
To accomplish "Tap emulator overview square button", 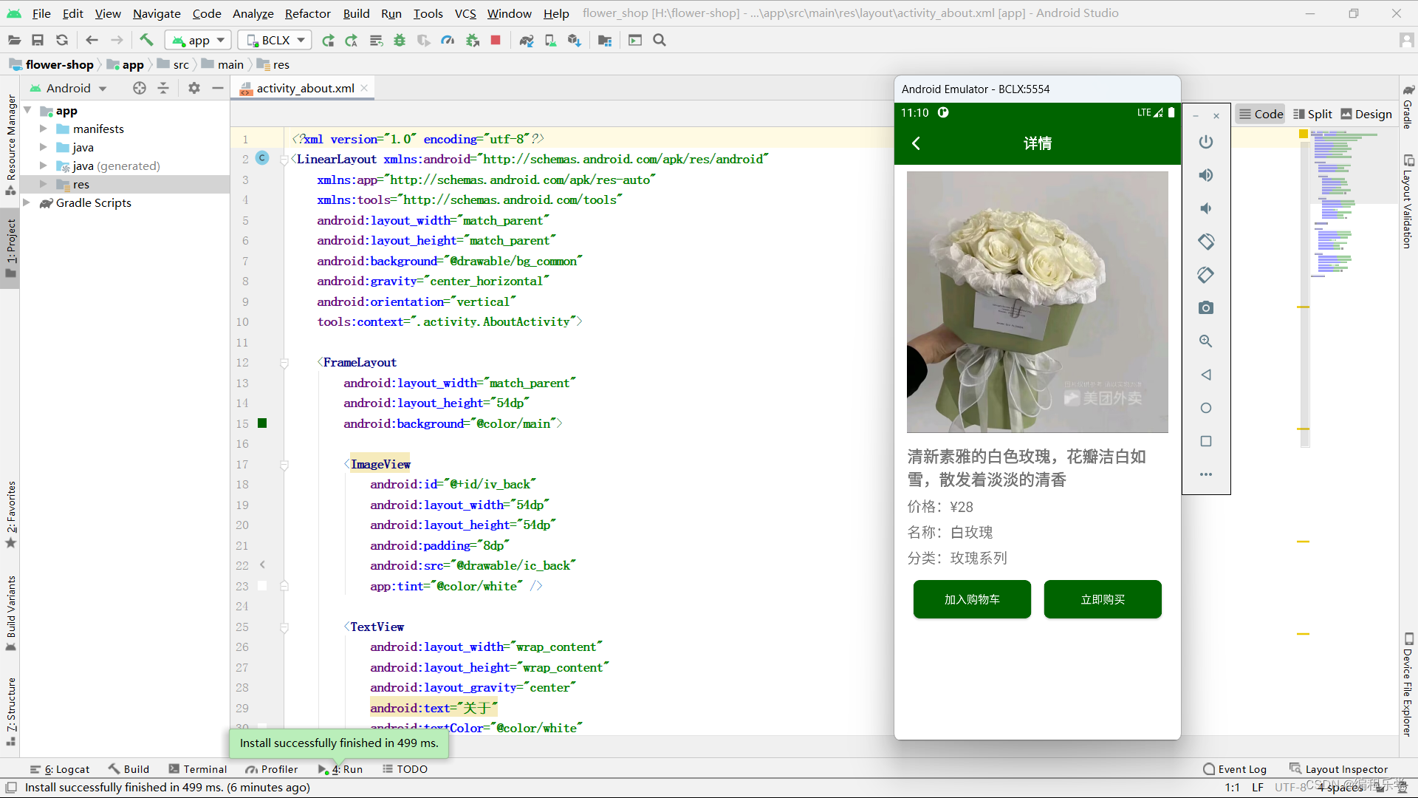I will click(1205, 441).
